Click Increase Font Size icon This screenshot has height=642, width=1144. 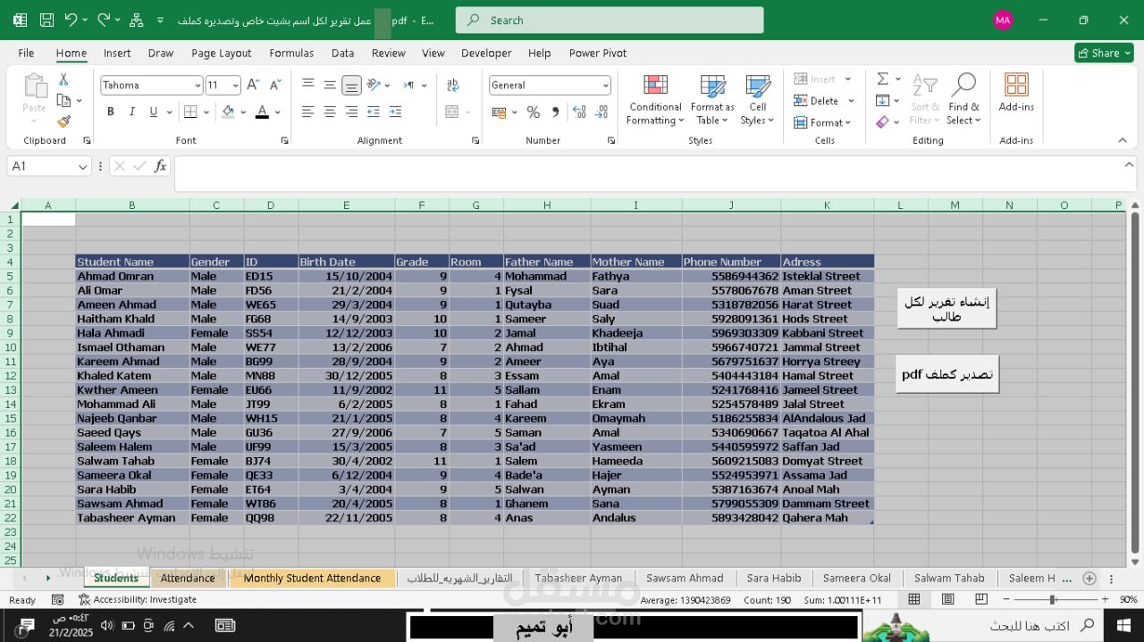point(252,85)
